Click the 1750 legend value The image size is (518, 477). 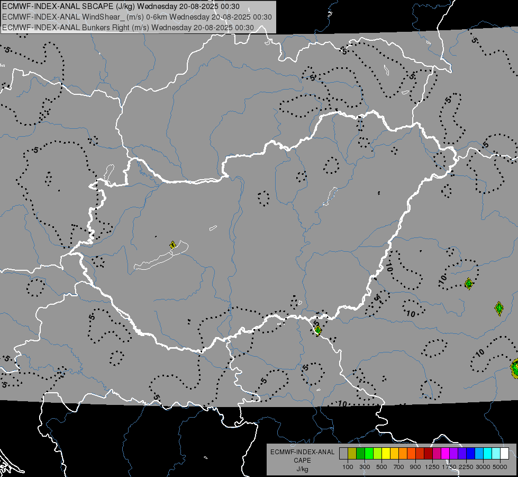point(449,467)
